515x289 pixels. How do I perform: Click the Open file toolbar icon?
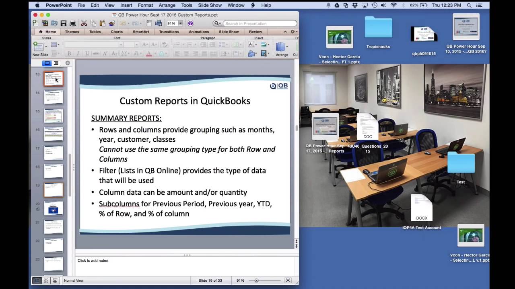54,23
